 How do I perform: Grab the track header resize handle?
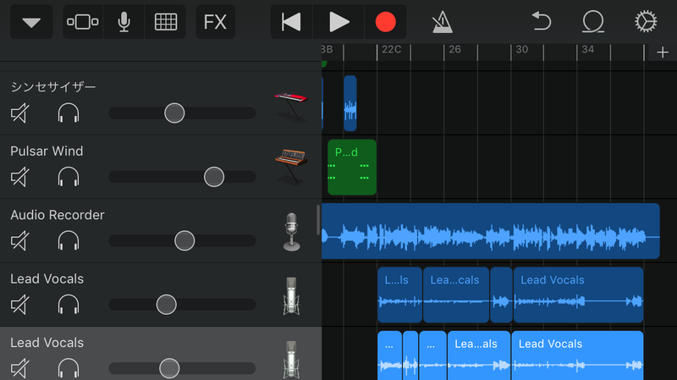[x=318, y=219]
